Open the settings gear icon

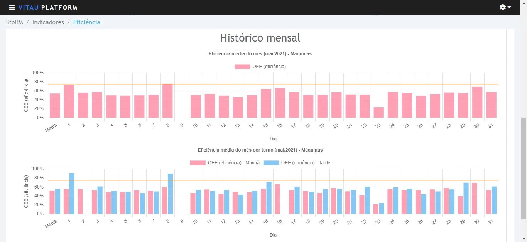pyautogui.click(x=503, y=7)
